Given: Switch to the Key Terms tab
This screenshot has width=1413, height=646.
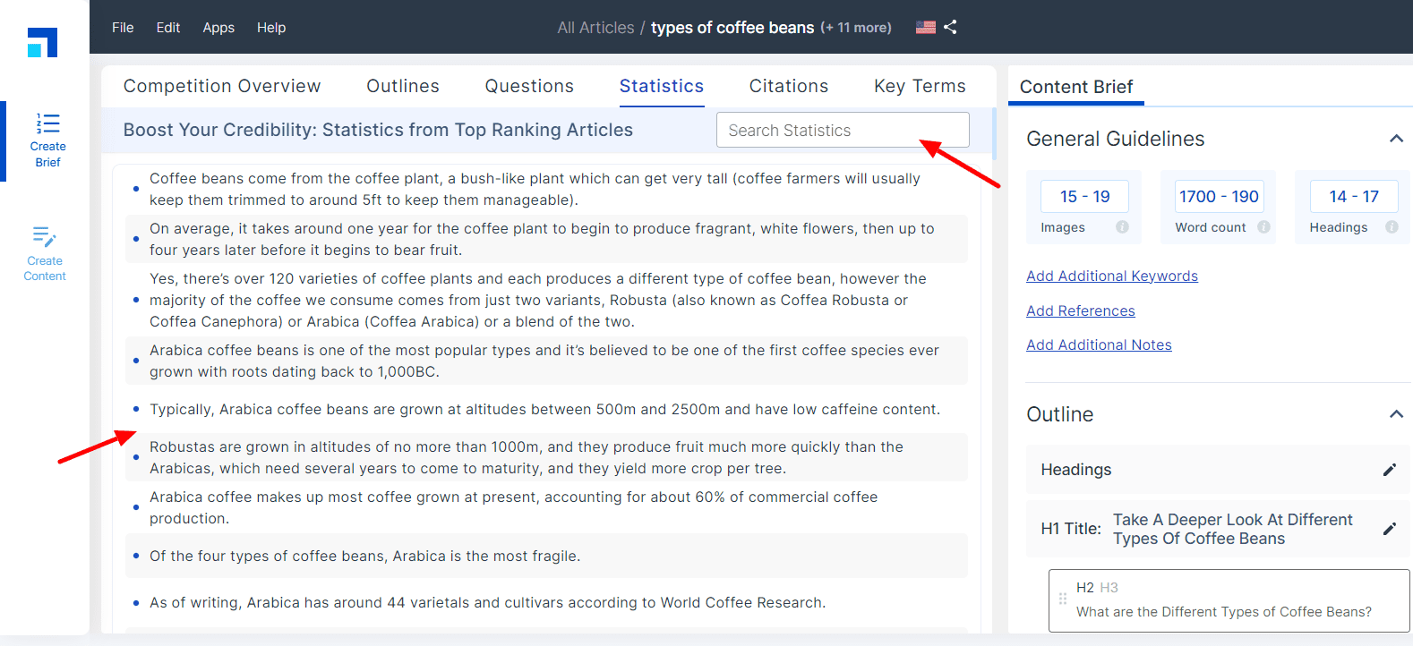Looking at the screenshot, I should (920, 86).
